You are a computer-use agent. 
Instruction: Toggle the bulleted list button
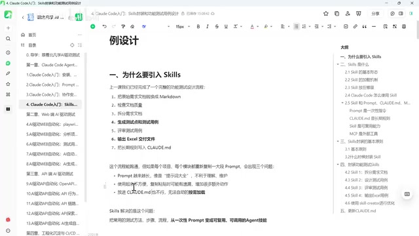(x=297, y=26)
